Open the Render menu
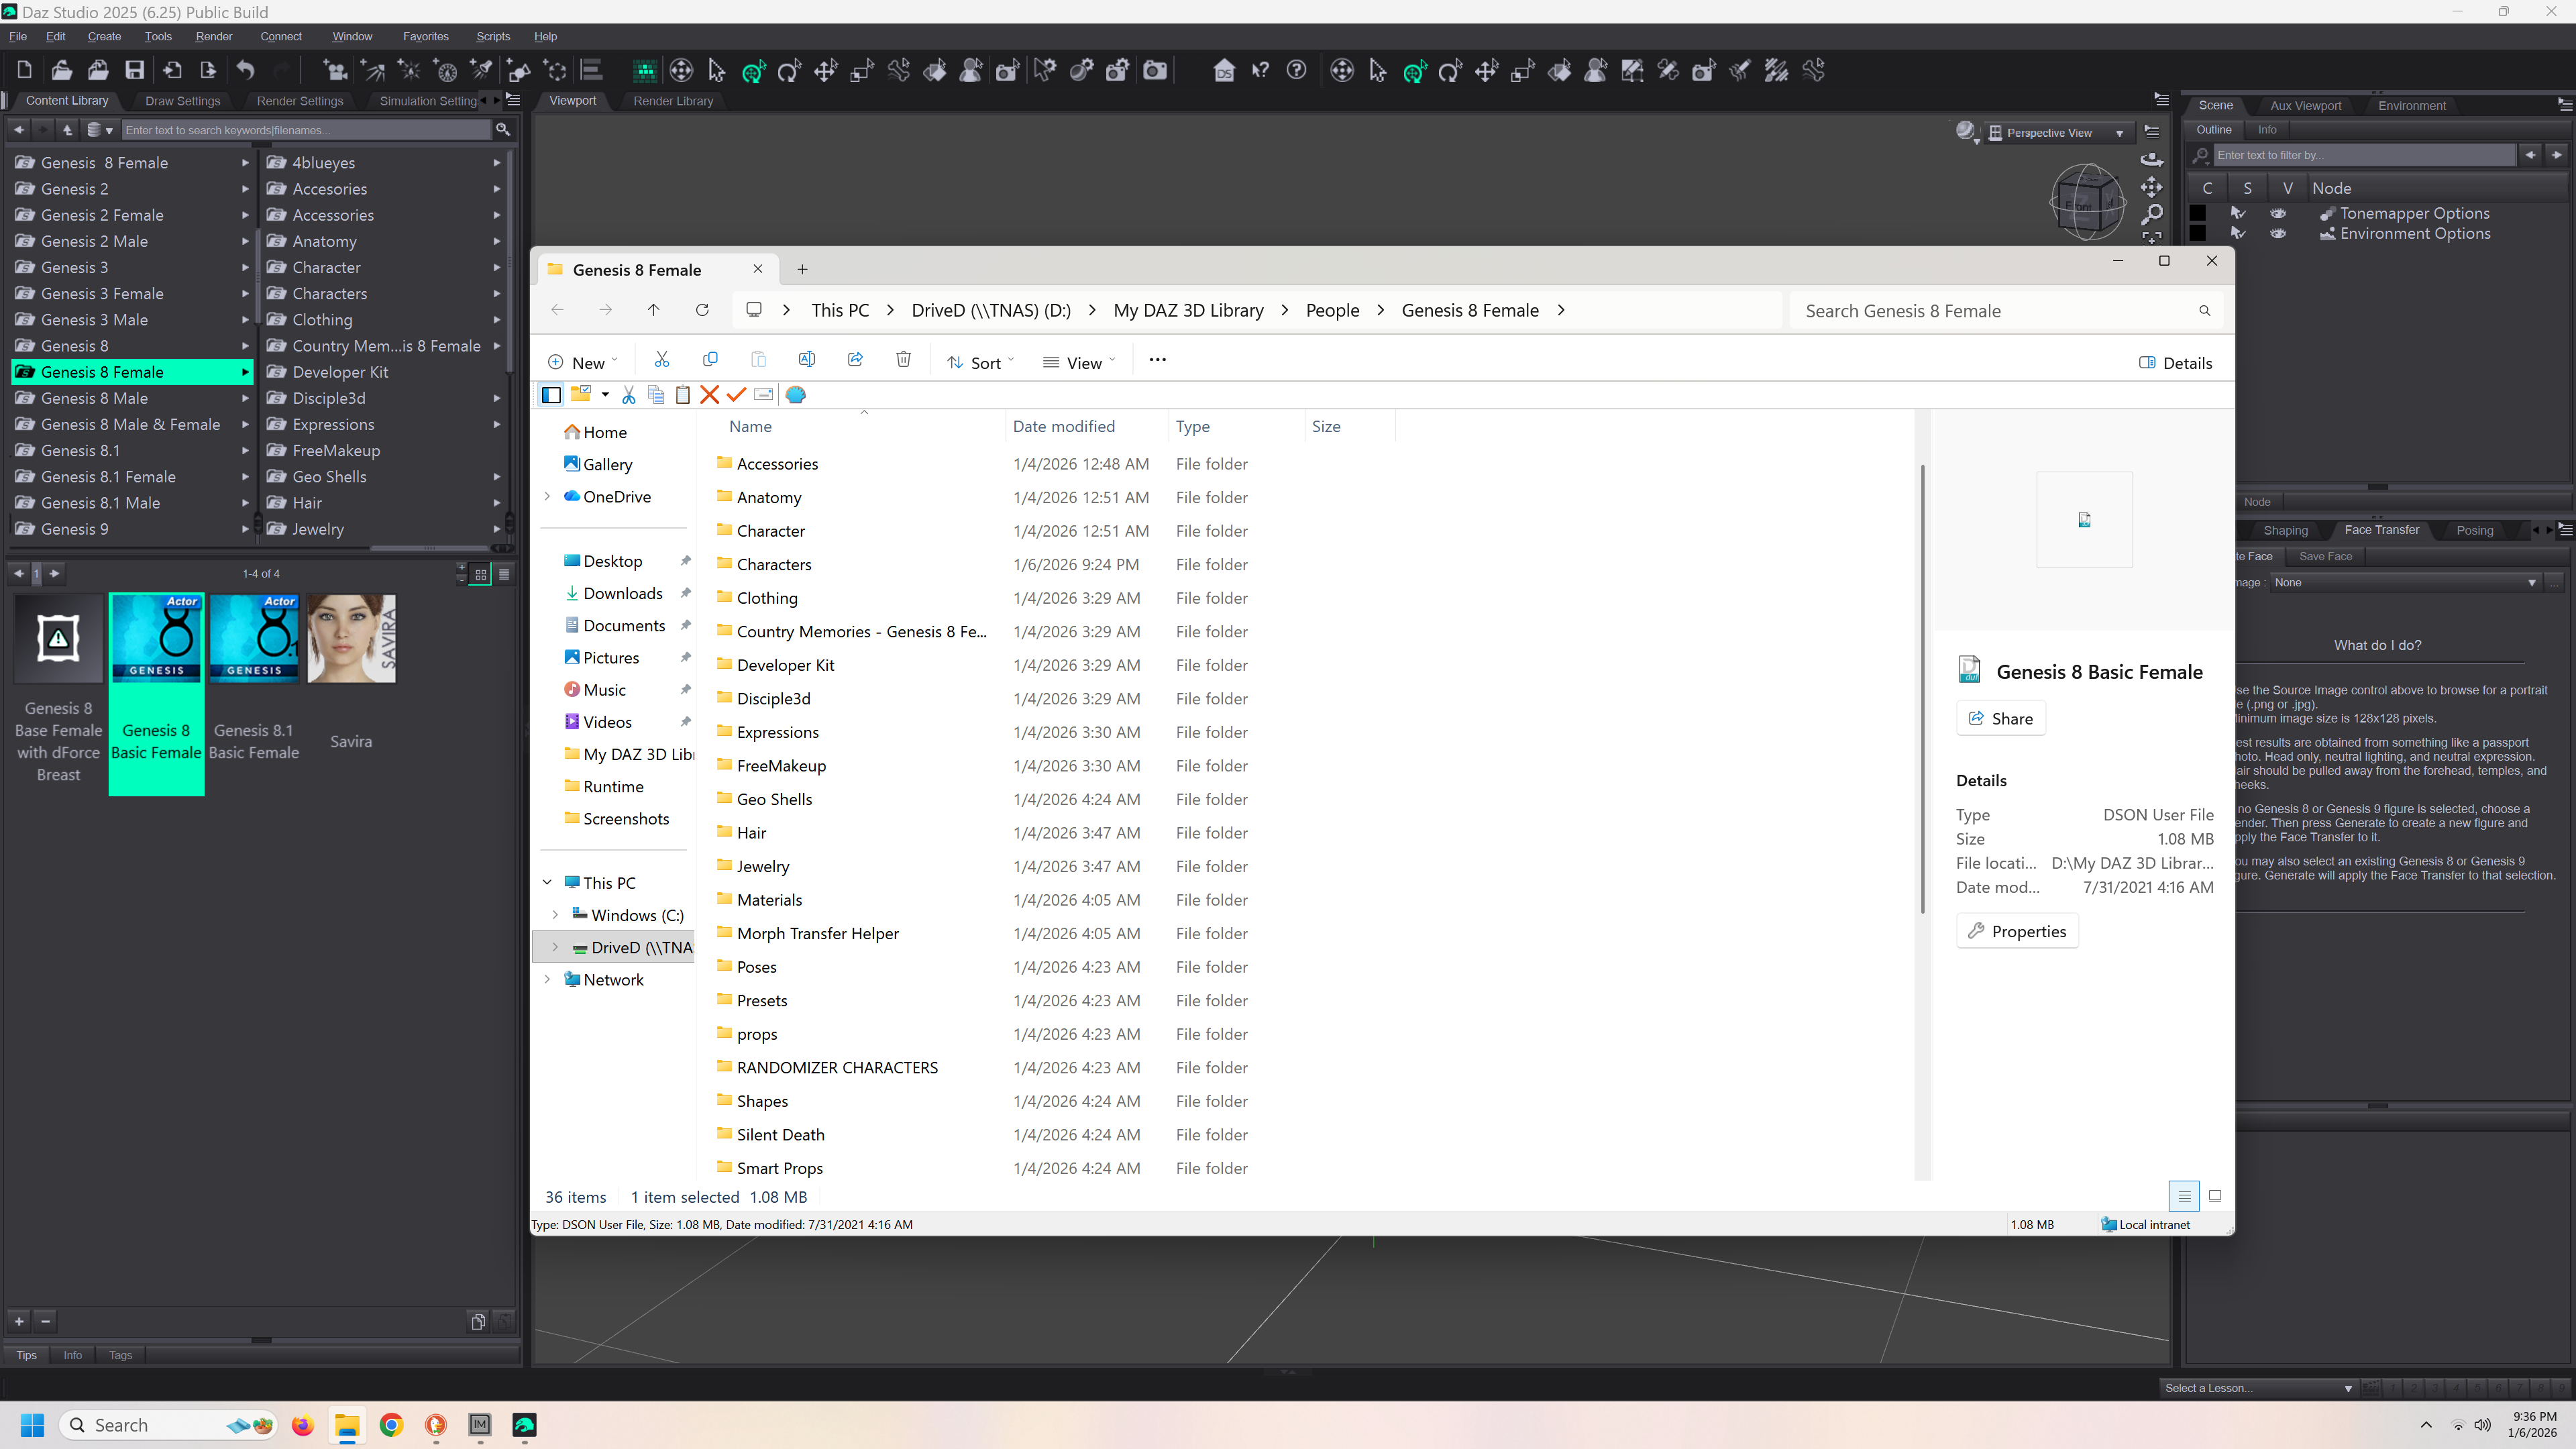Viewport: 2576px width, 1449px height. [213, 36]
